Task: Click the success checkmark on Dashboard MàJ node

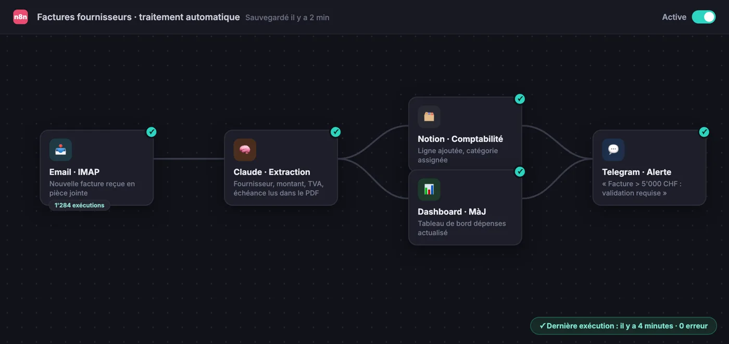Action: click(520, 171)
